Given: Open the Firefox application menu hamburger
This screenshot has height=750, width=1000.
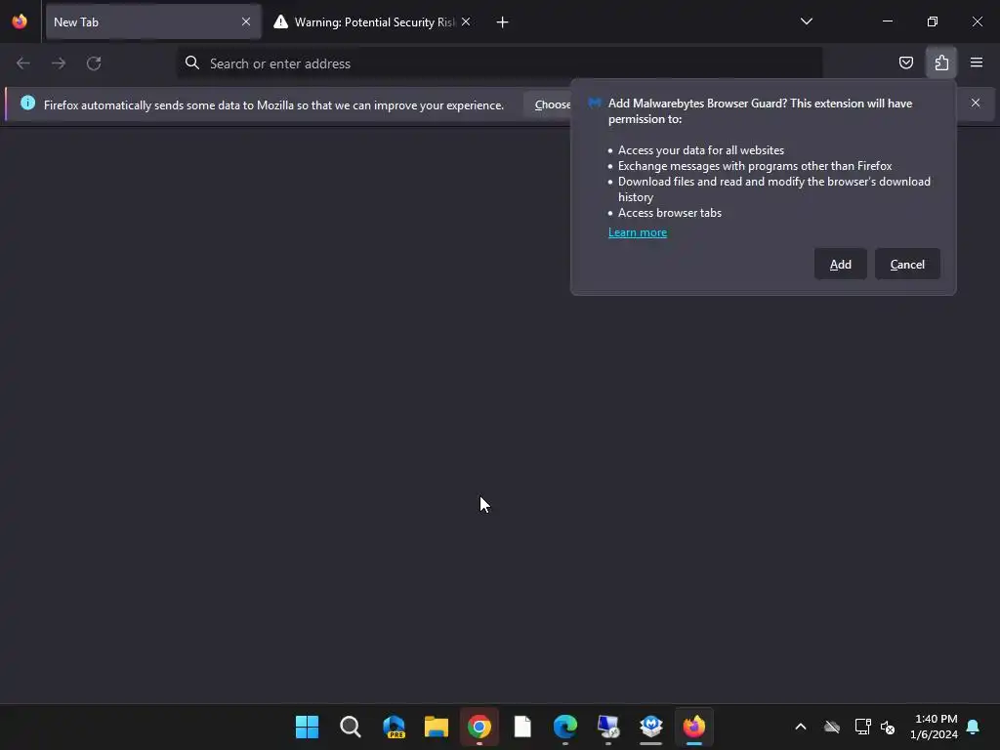Looking at the screenshot, I should pyautogui.click(x=976, y=62).
